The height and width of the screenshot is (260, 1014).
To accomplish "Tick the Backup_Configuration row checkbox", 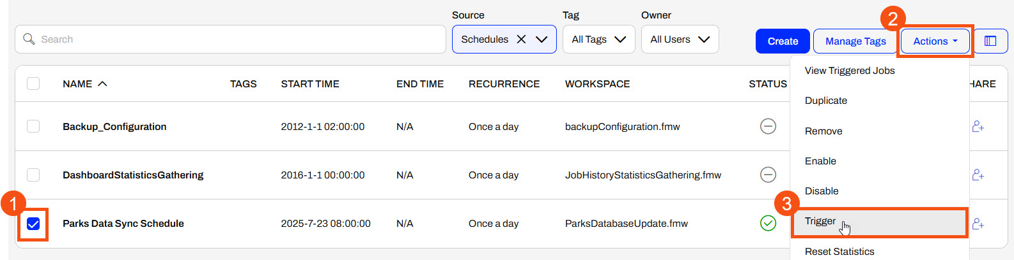I will point(33,126).
